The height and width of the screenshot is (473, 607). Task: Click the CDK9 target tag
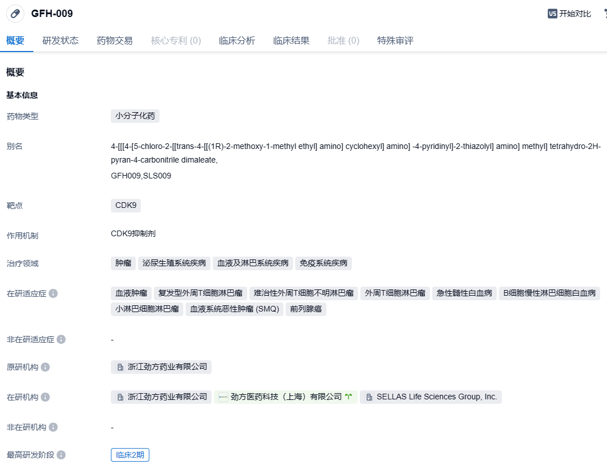pos(126,205)
